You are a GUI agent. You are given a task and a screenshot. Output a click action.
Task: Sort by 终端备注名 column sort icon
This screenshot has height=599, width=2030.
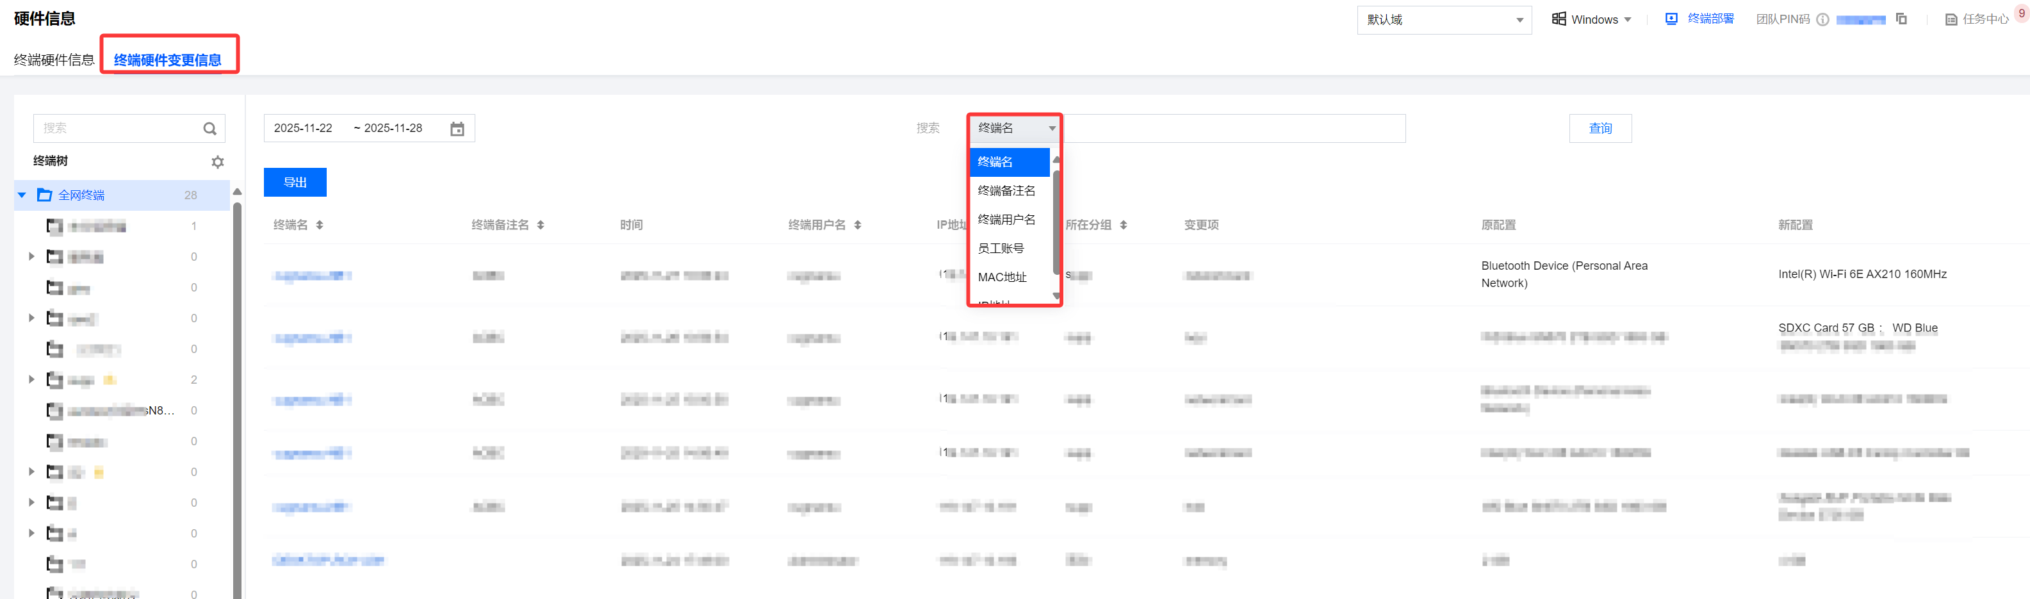[x=541, y=226]
